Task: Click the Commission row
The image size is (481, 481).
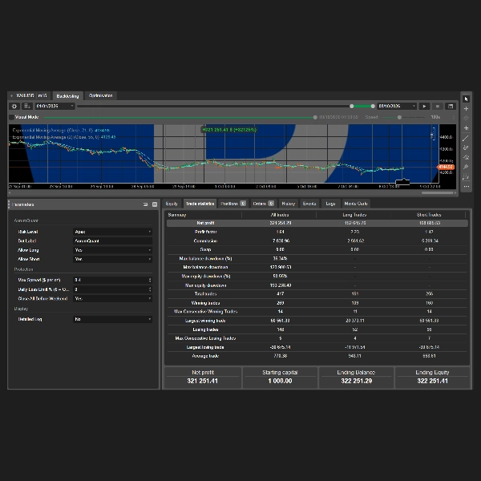Action: [x=317, y=240]
